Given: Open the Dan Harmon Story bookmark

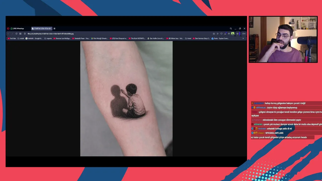Looking at the screenshot, I should coord(201,38).
